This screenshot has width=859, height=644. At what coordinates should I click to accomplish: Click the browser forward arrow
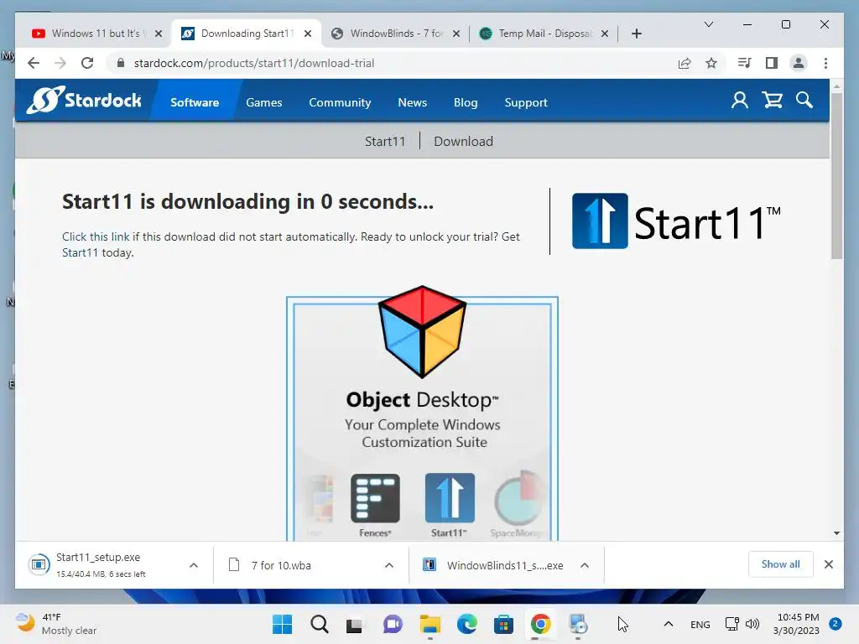(60, 63)
